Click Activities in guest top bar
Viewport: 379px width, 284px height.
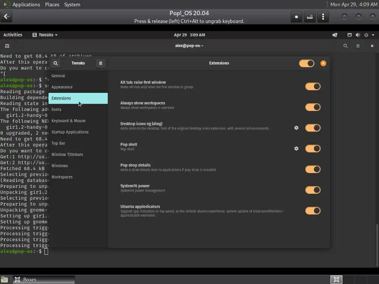coord(13,35)
